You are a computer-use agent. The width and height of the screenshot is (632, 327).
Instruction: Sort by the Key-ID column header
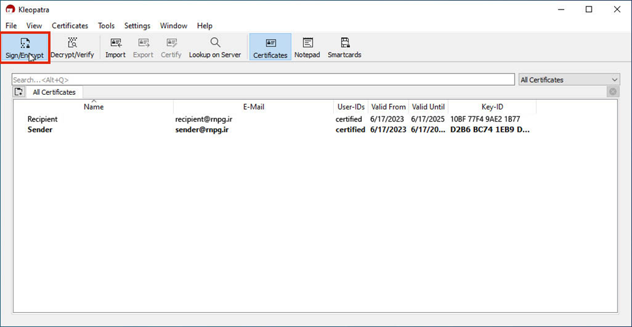[492, 107]
